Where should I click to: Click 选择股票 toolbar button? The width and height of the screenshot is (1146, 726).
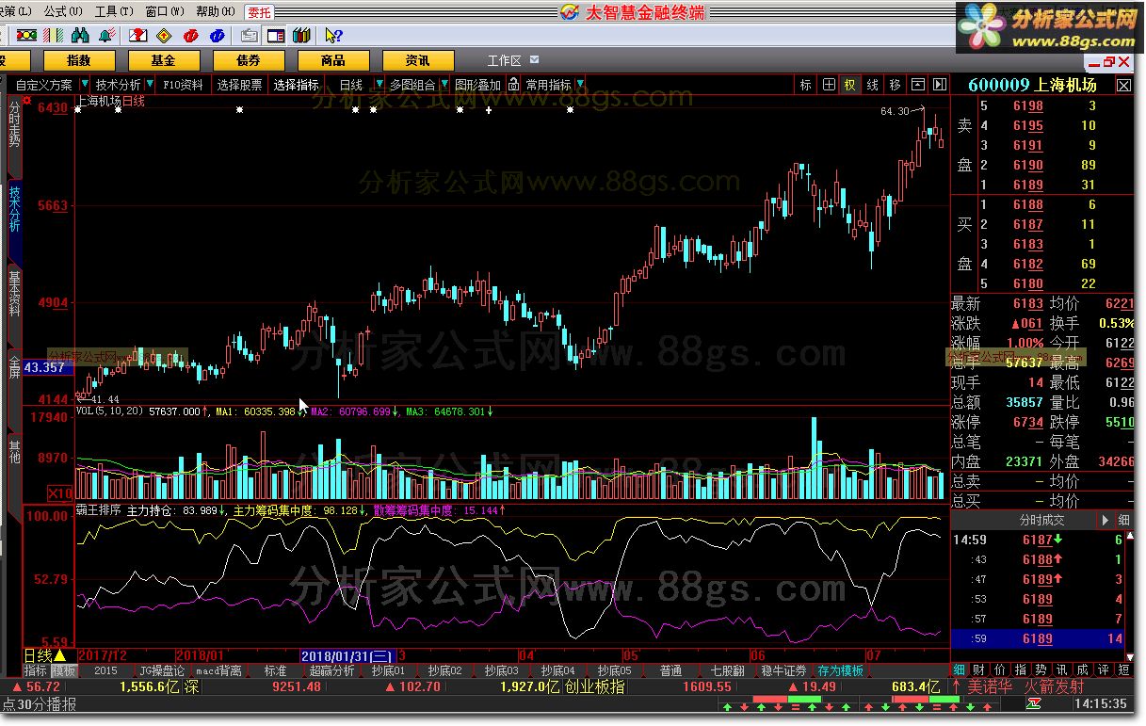pos(239,85)
